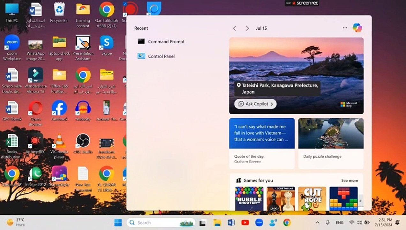The height and width of the screenshot is (230, 406).
Task: Select the Wondershare Filmora 13 shortcut
Action: click(x=35, y=81)
